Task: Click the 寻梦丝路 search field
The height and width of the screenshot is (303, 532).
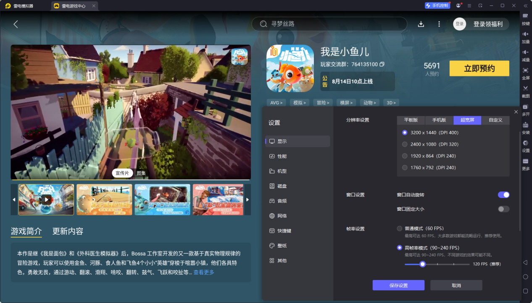Action: [329, 24]
